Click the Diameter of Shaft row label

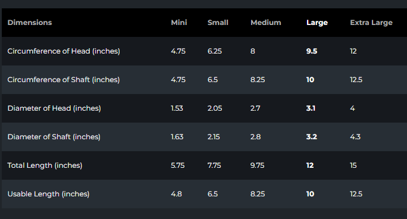click(x=54, y=137)
